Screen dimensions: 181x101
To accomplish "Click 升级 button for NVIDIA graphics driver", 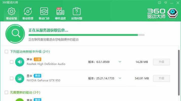I will [161, 79].
